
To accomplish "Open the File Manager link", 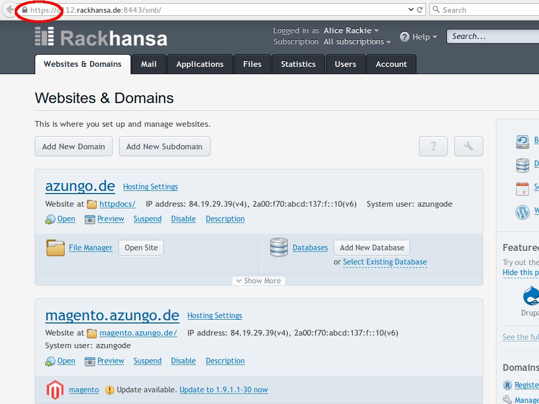I will 91,248.
